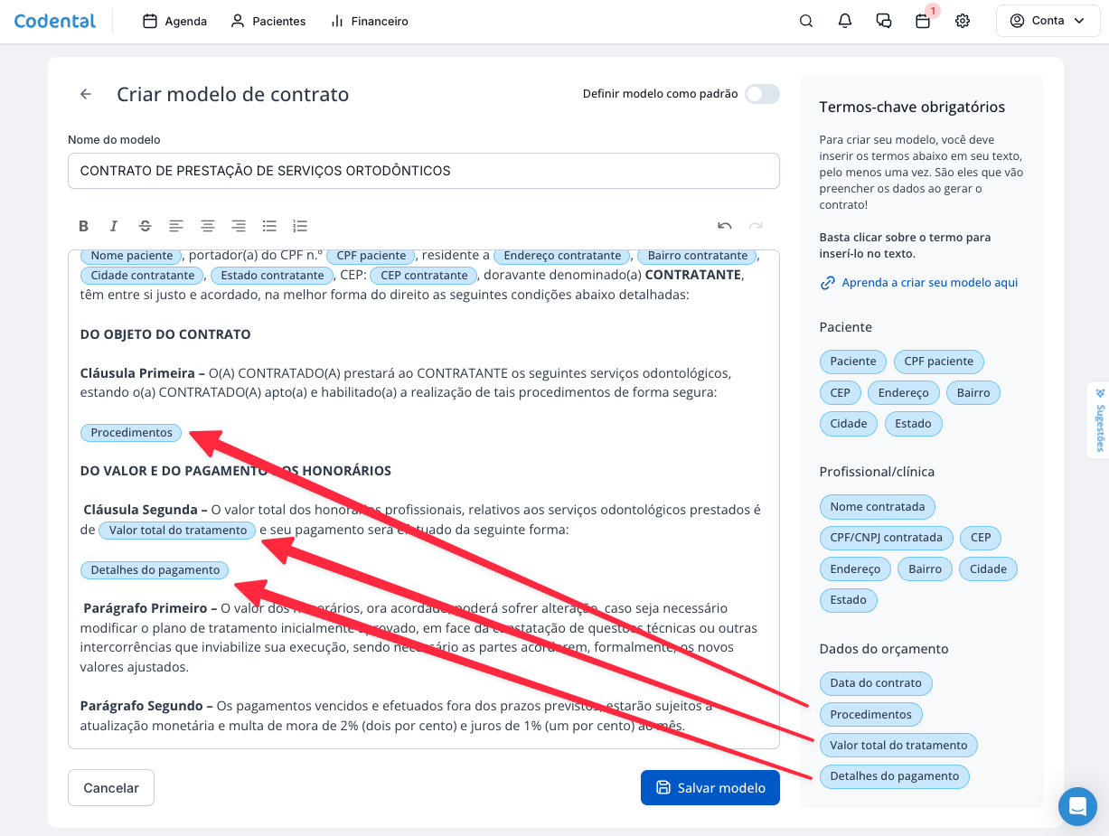Center-align the contract text
Screen dimensions: 1109x836
[208, 226]
